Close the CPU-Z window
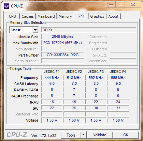The width and height of the screenshot is (143, 141). (x=133, y=5)
